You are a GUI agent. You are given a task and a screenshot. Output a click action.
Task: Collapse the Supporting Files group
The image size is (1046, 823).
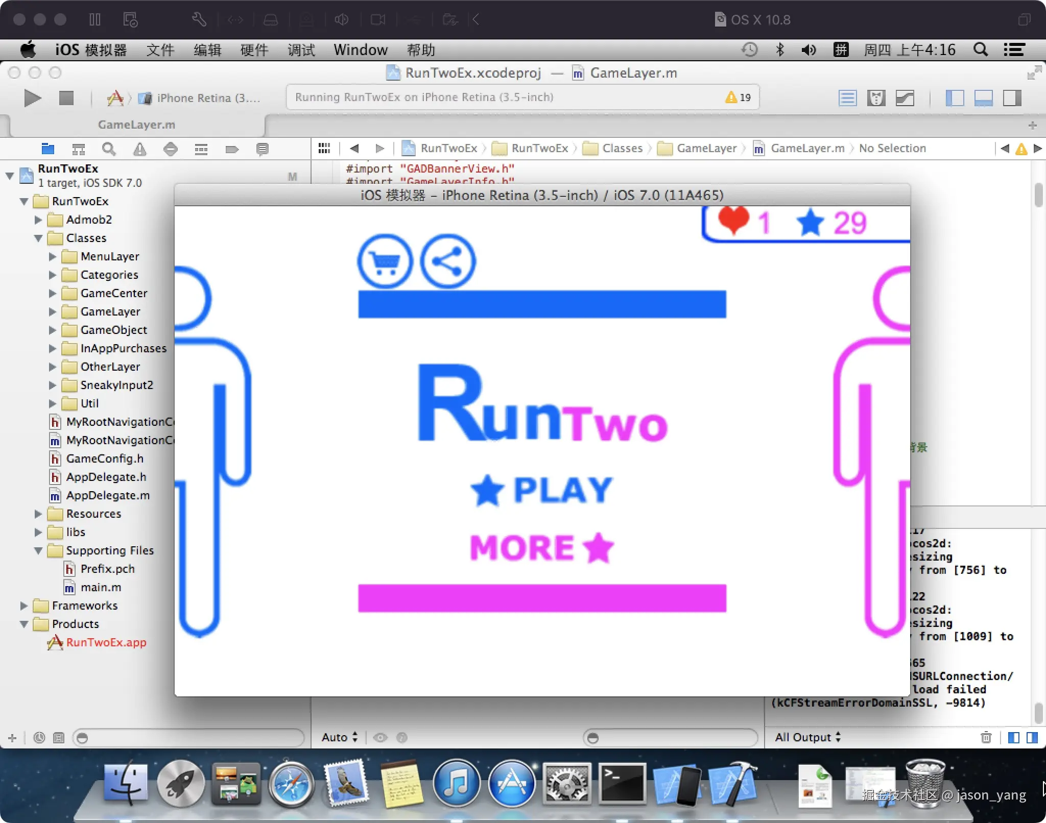coord(38,550)
